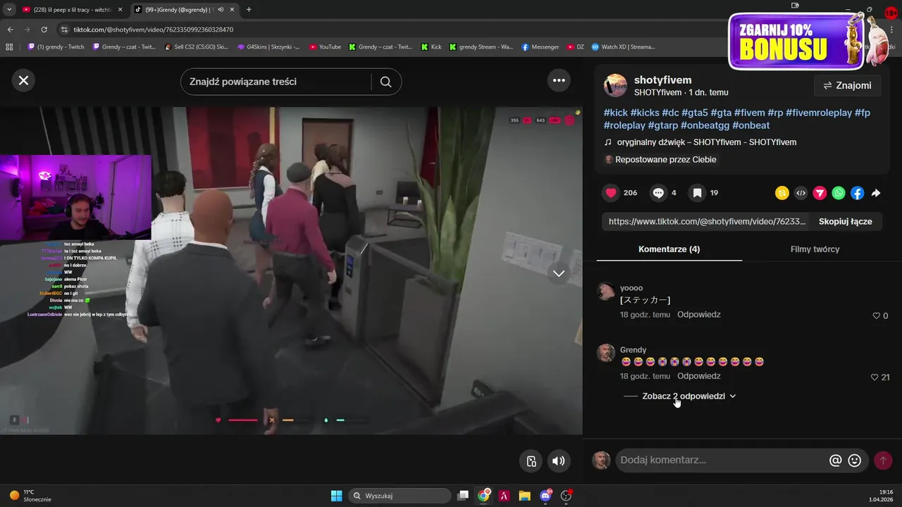Open Messenger bookmark
The height and width of the screenshot is (507, 902).
pos(540,47)
